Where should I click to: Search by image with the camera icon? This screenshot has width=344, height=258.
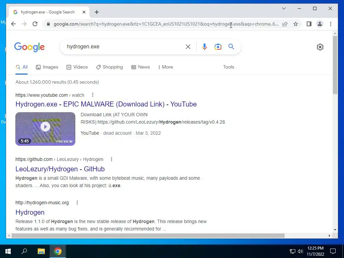218,47
